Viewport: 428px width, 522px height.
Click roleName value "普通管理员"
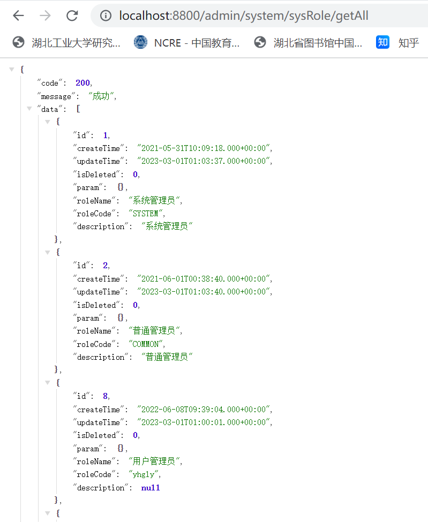(x=154, y=331)
